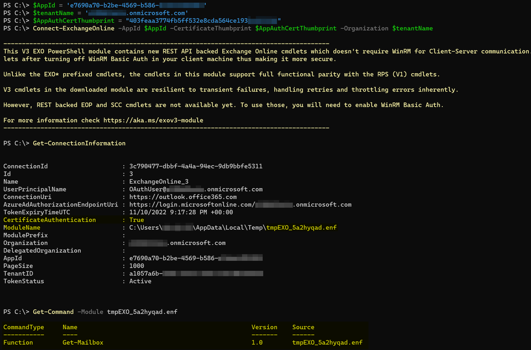Click the Get-Command command text
Image resolution: width=531 pixels, height=350 pixels.
point(53,312)
